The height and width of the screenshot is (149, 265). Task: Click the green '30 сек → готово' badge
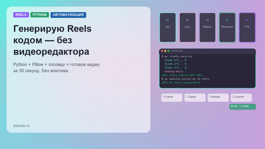(x=242, y=107)
